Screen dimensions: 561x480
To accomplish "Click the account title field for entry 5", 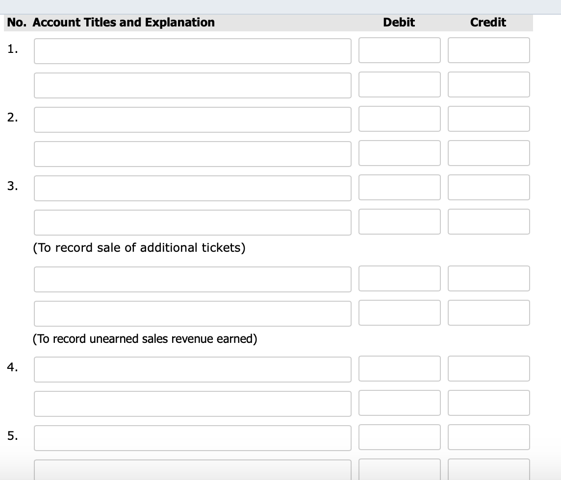I will pyautogui.click(x=192, y=437).
